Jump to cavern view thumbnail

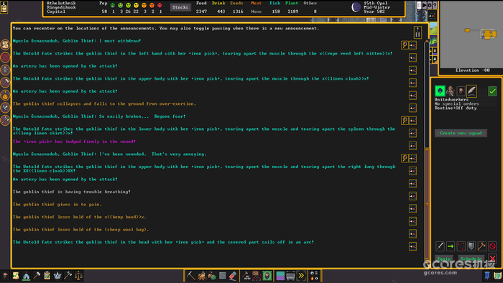[x=433, y=41]
